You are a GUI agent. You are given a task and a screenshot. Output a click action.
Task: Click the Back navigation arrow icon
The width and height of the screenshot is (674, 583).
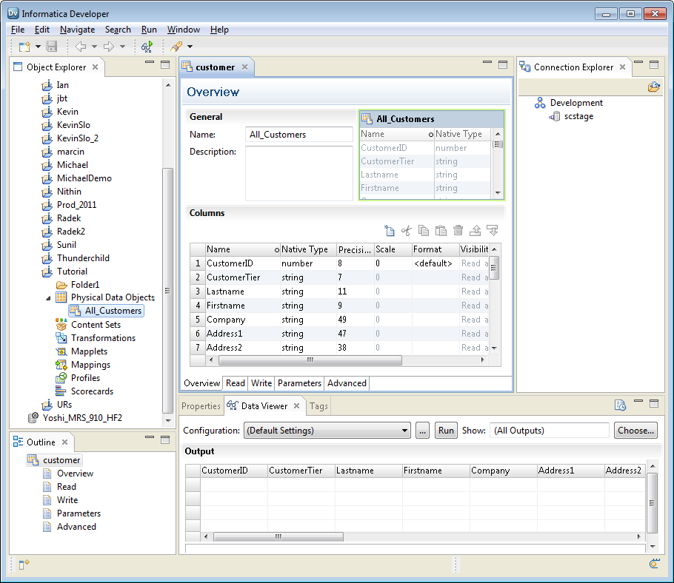pyautogui.click(x=81, y=47)
